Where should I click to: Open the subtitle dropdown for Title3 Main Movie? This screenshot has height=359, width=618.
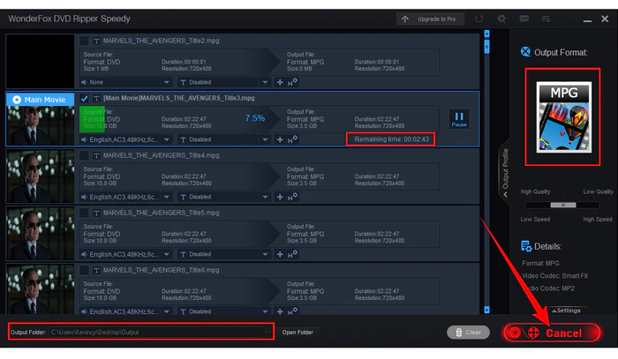[x=223, y=139]
